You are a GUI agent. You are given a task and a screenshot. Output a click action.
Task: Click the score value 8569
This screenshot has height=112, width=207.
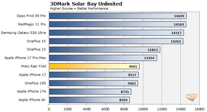(x=123, y=100)
